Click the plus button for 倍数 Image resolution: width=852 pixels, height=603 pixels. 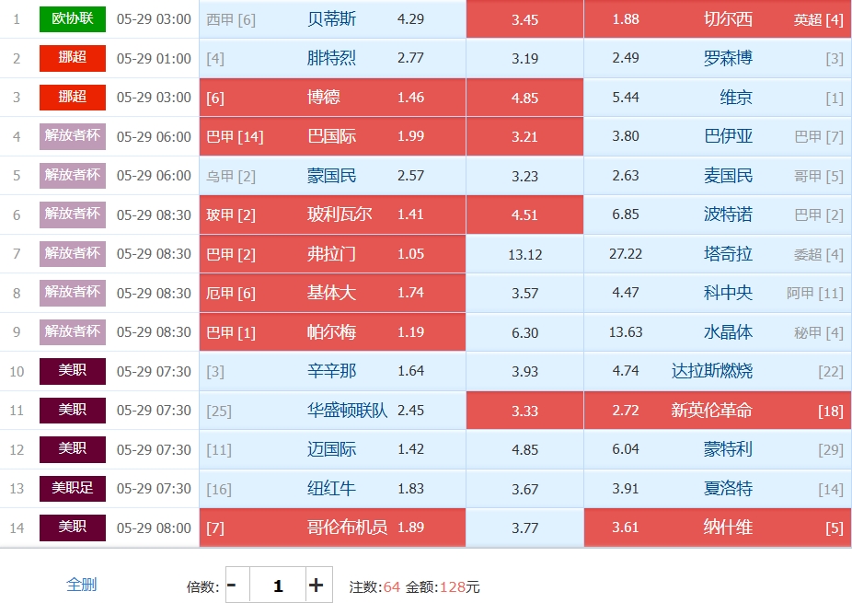coord(319,586)
